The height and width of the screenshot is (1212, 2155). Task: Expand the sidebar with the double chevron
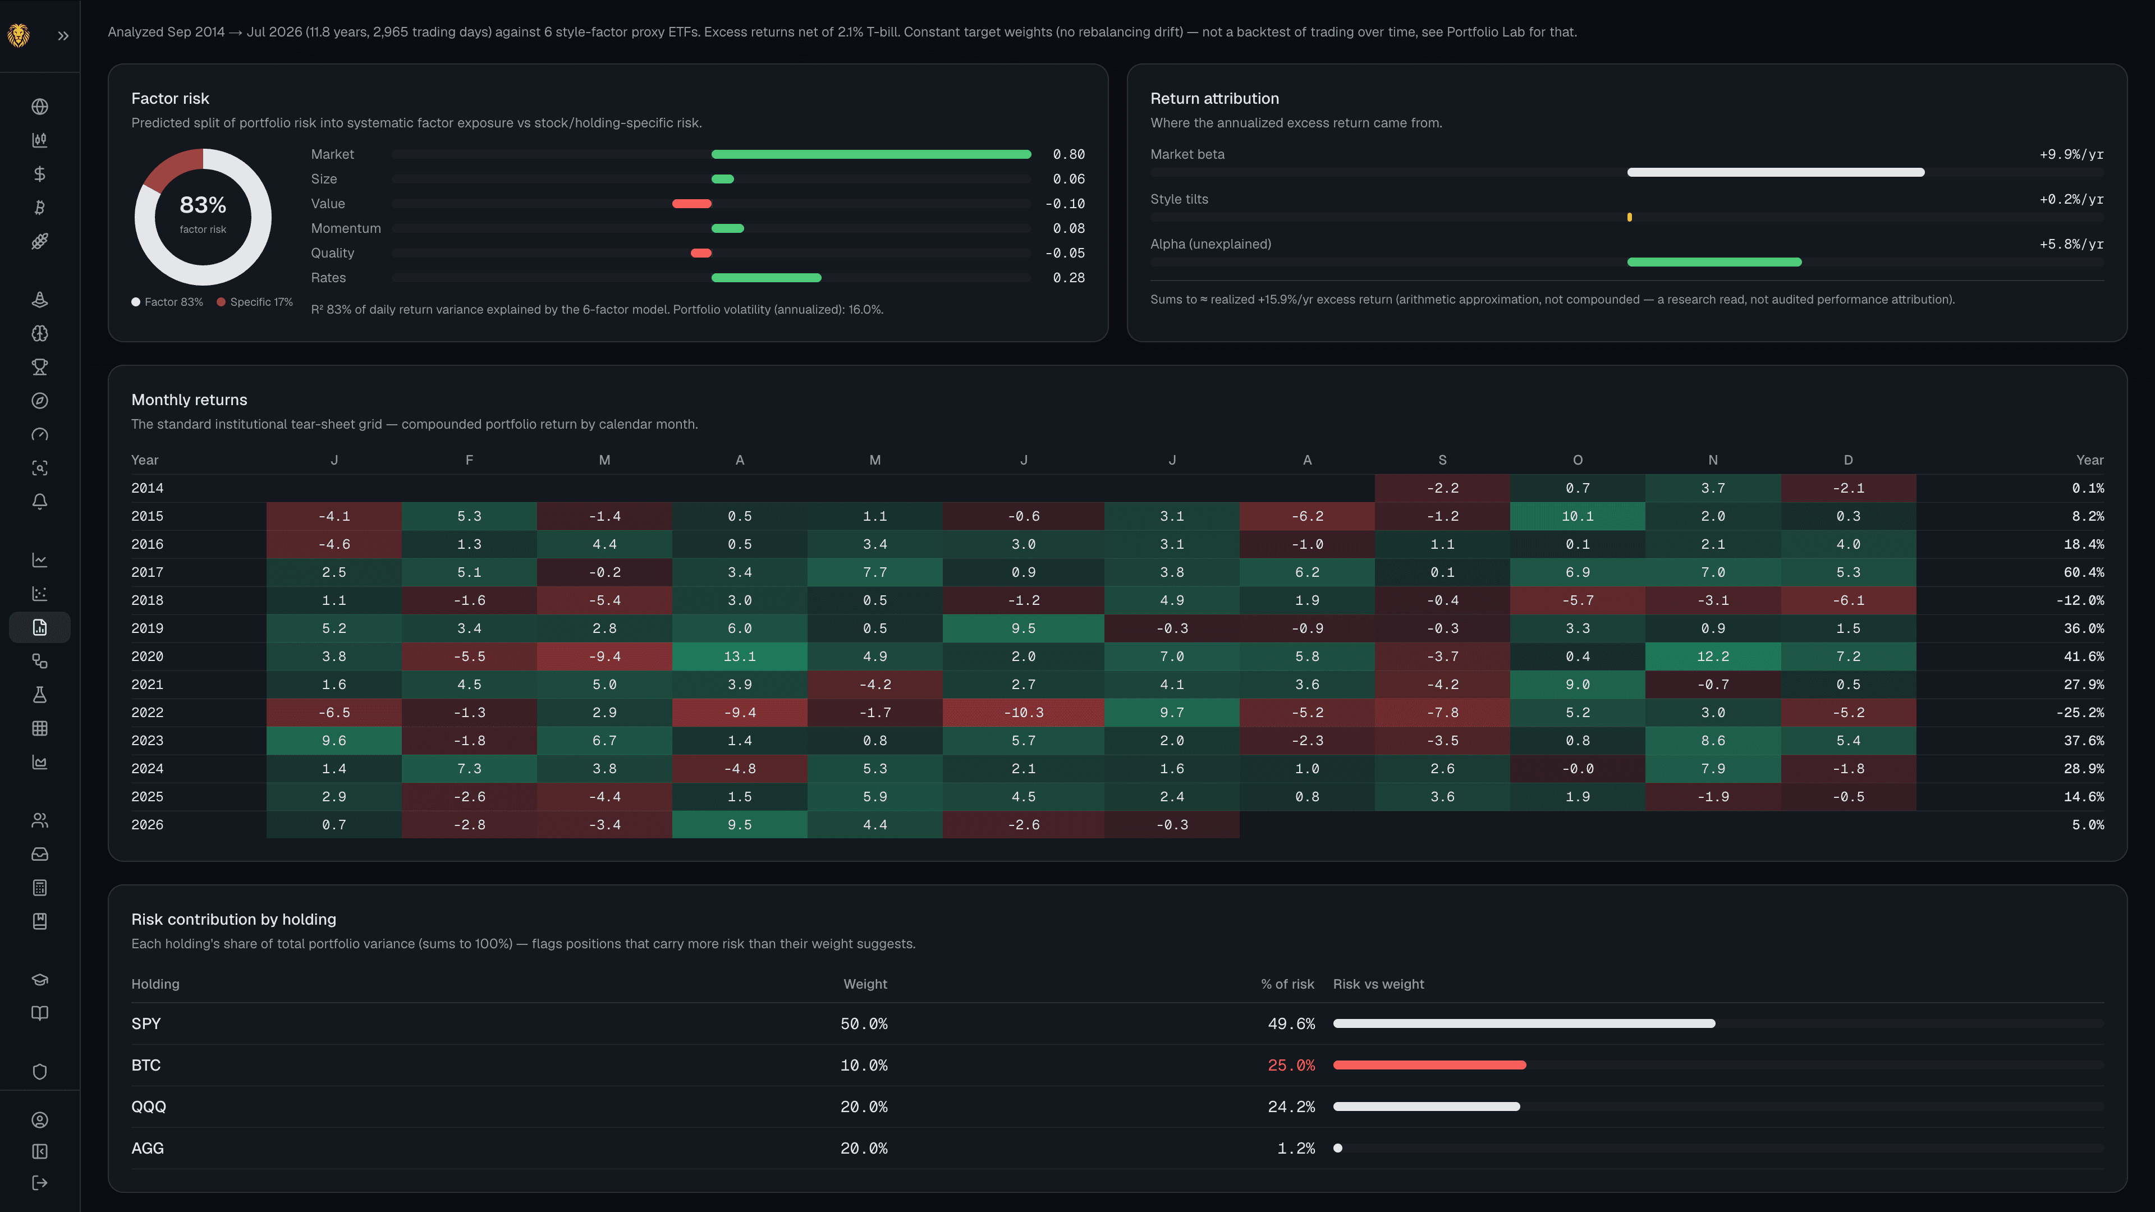click(x=63, y=36)
